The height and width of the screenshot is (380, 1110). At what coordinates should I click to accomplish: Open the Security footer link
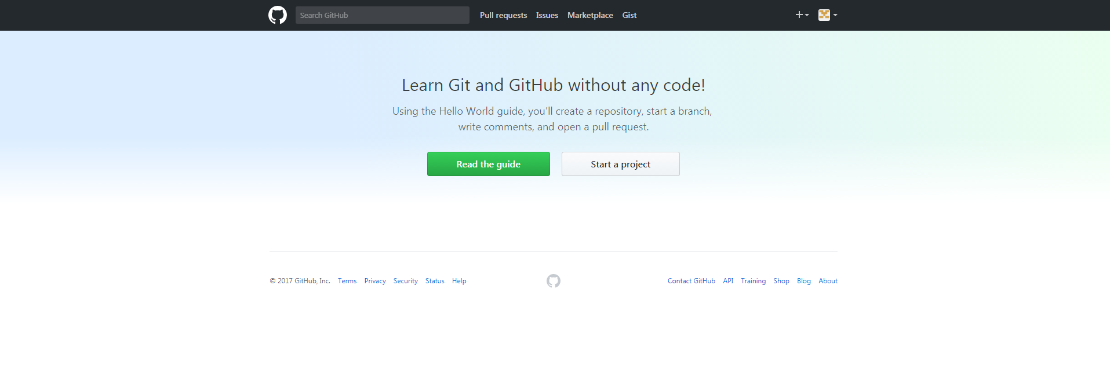(x=406, y=281)
